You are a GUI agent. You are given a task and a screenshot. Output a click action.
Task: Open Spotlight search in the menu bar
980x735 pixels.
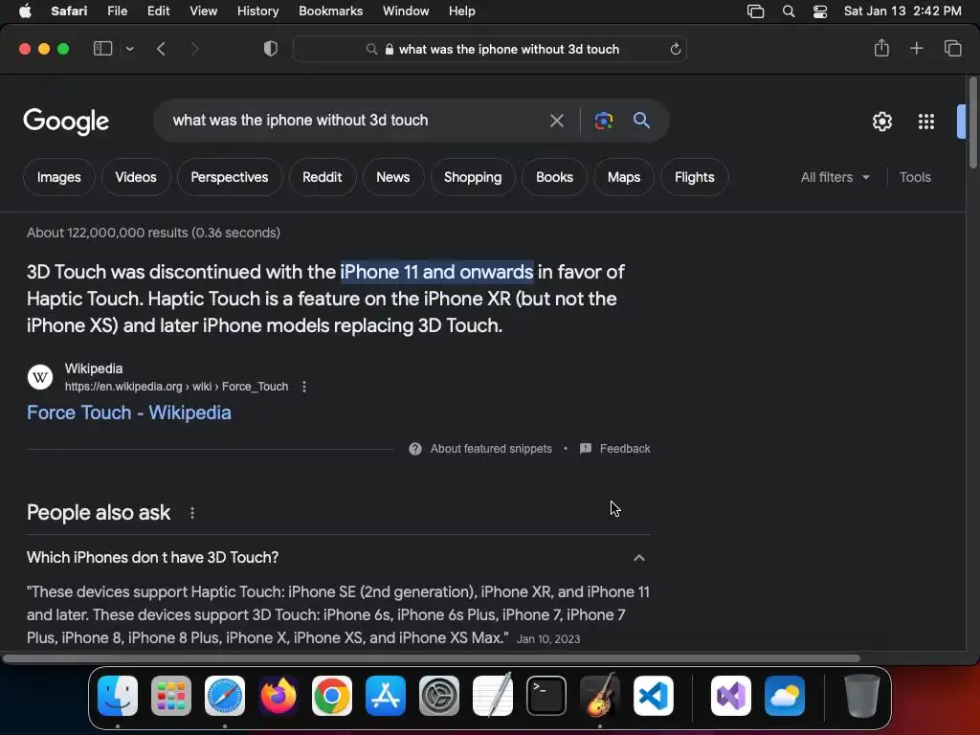tap(789, 11)
